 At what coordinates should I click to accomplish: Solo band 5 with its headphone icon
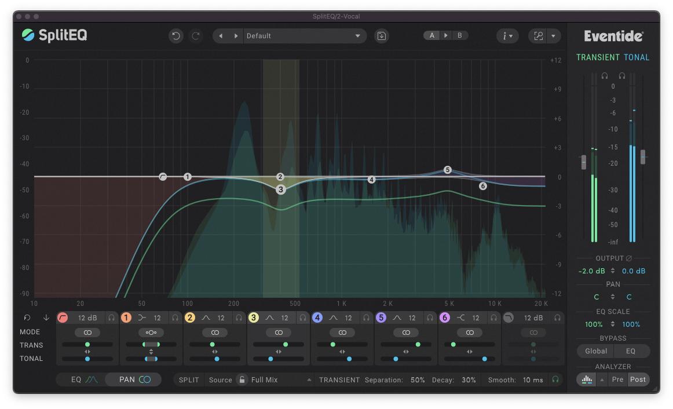point(430,318)
